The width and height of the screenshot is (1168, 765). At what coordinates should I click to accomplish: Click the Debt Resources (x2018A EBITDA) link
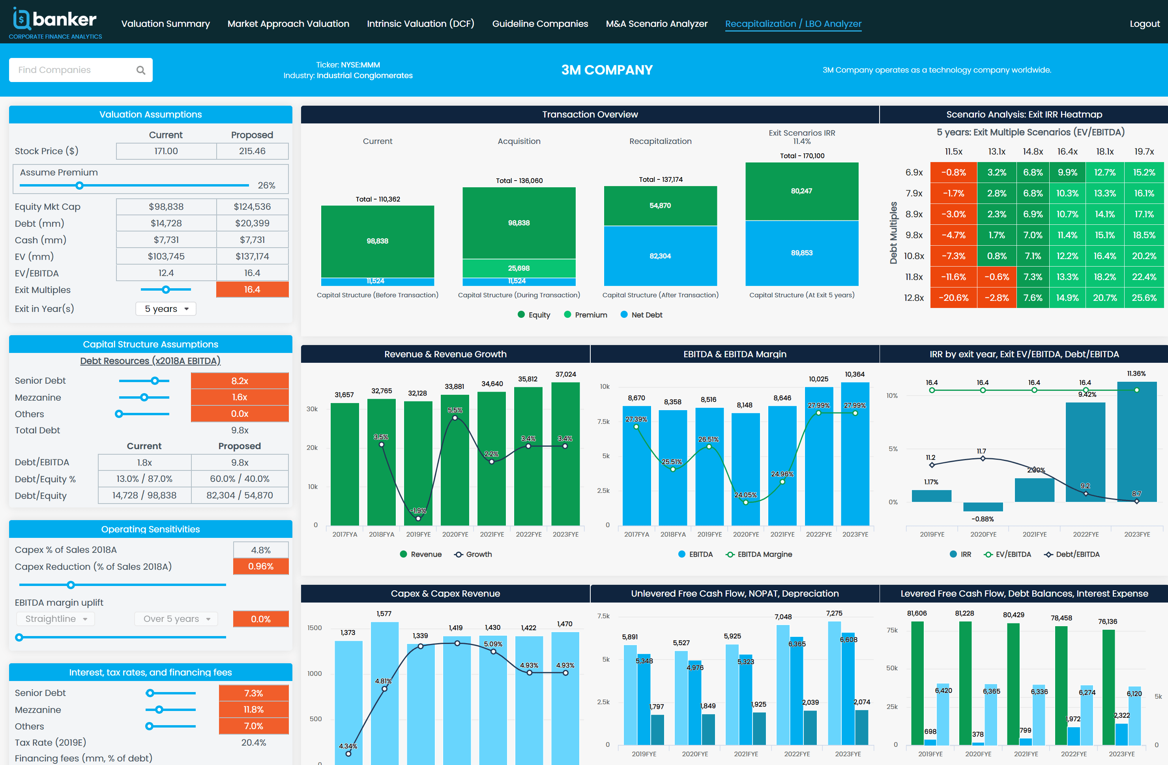150,361
